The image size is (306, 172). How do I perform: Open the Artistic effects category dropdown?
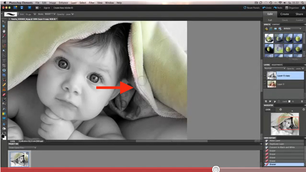(293, 29)
